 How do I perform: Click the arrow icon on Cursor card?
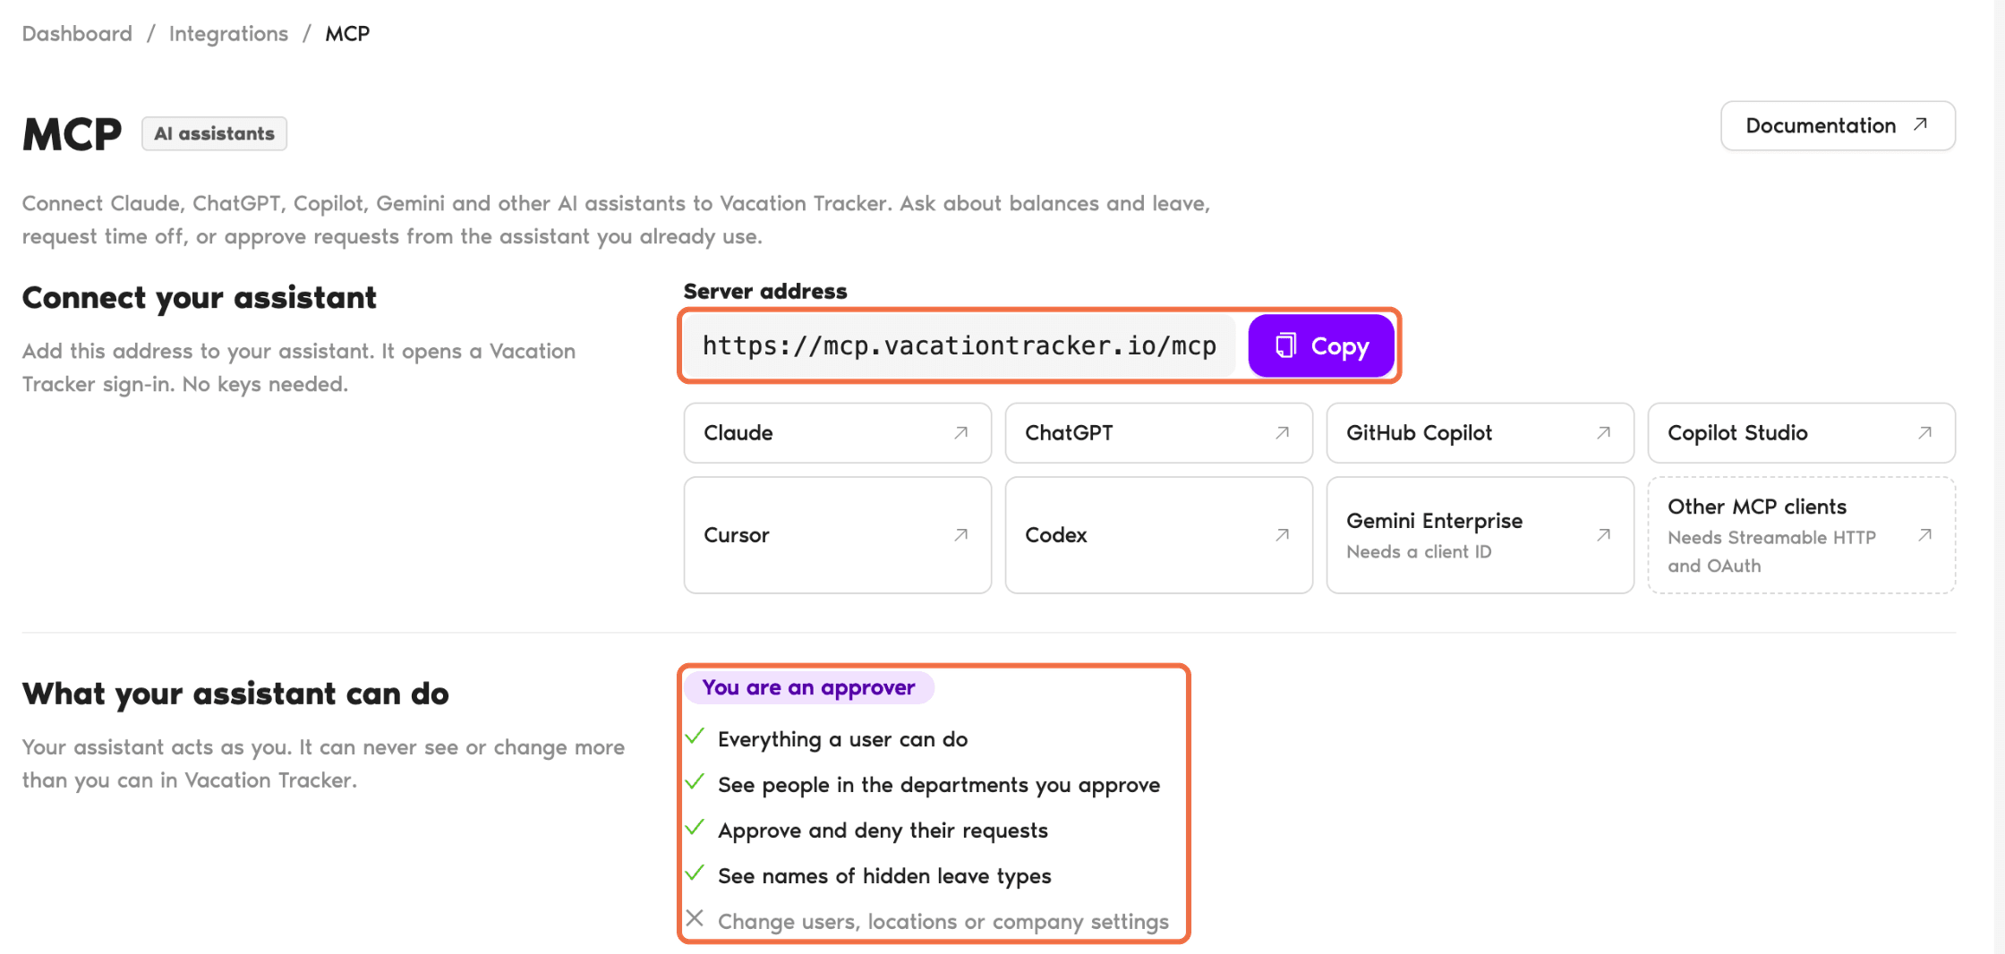point(961,535)
